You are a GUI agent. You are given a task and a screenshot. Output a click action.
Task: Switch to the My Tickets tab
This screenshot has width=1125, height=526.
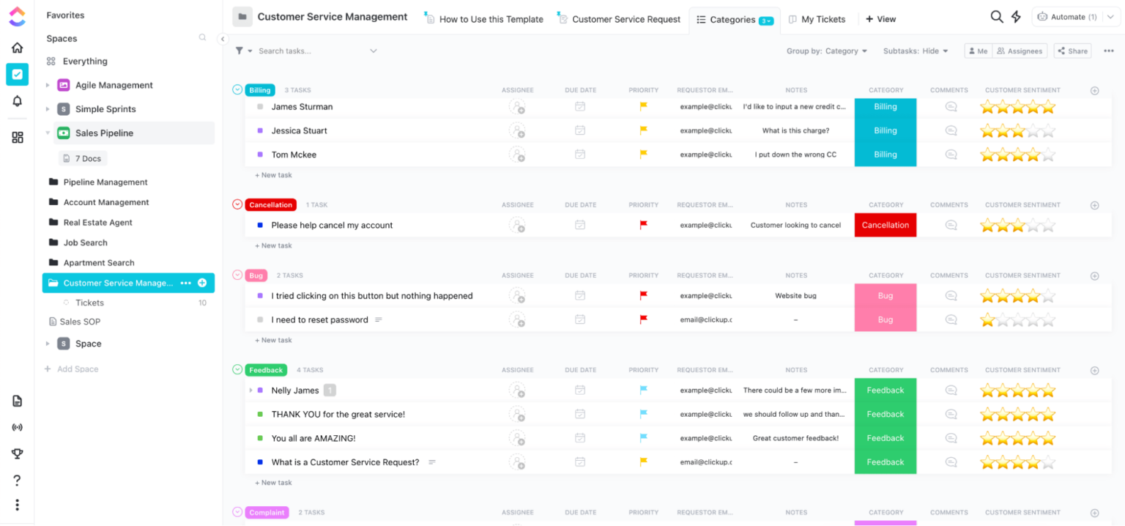pos(818,19)
